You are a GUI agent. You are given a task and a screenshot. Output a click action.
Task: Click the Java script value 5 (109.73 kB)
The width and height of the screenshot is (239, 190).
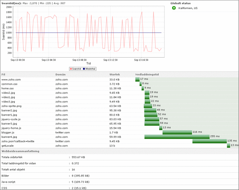pos(81,182)
